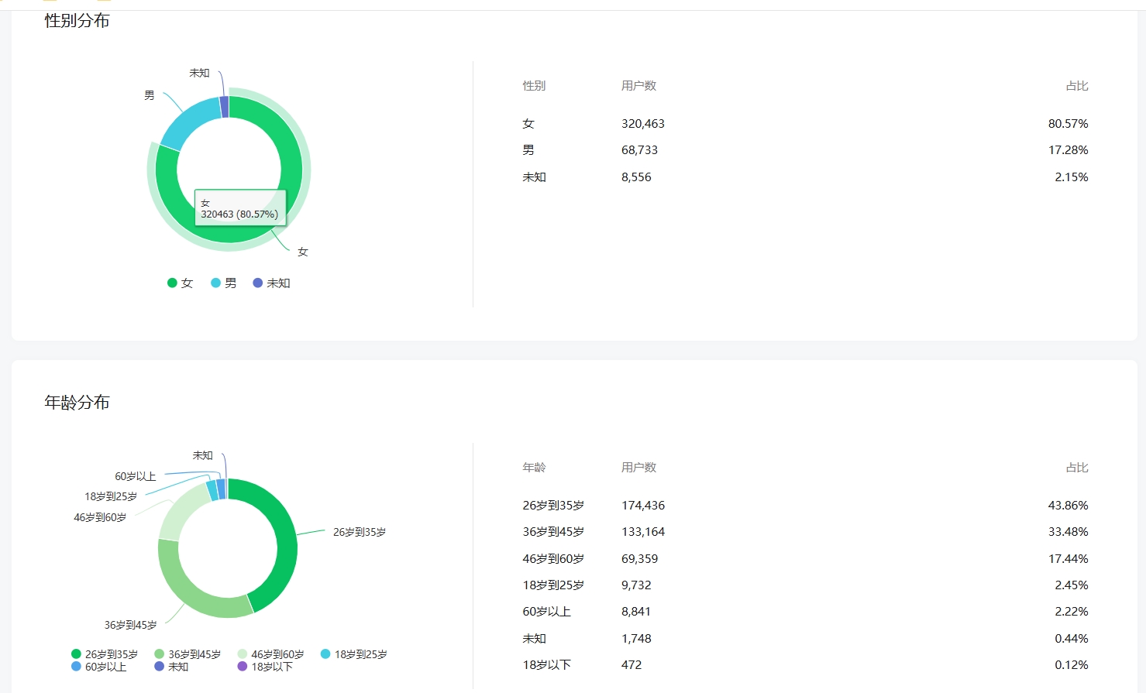Click the 女 tooltip showing 320463 (80.57%)
Screen dimensions: 1146x693
[x=240, y=208]
